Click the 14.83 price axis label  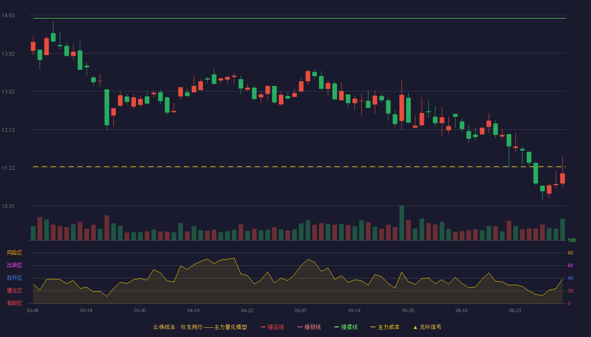click(8, 16)
